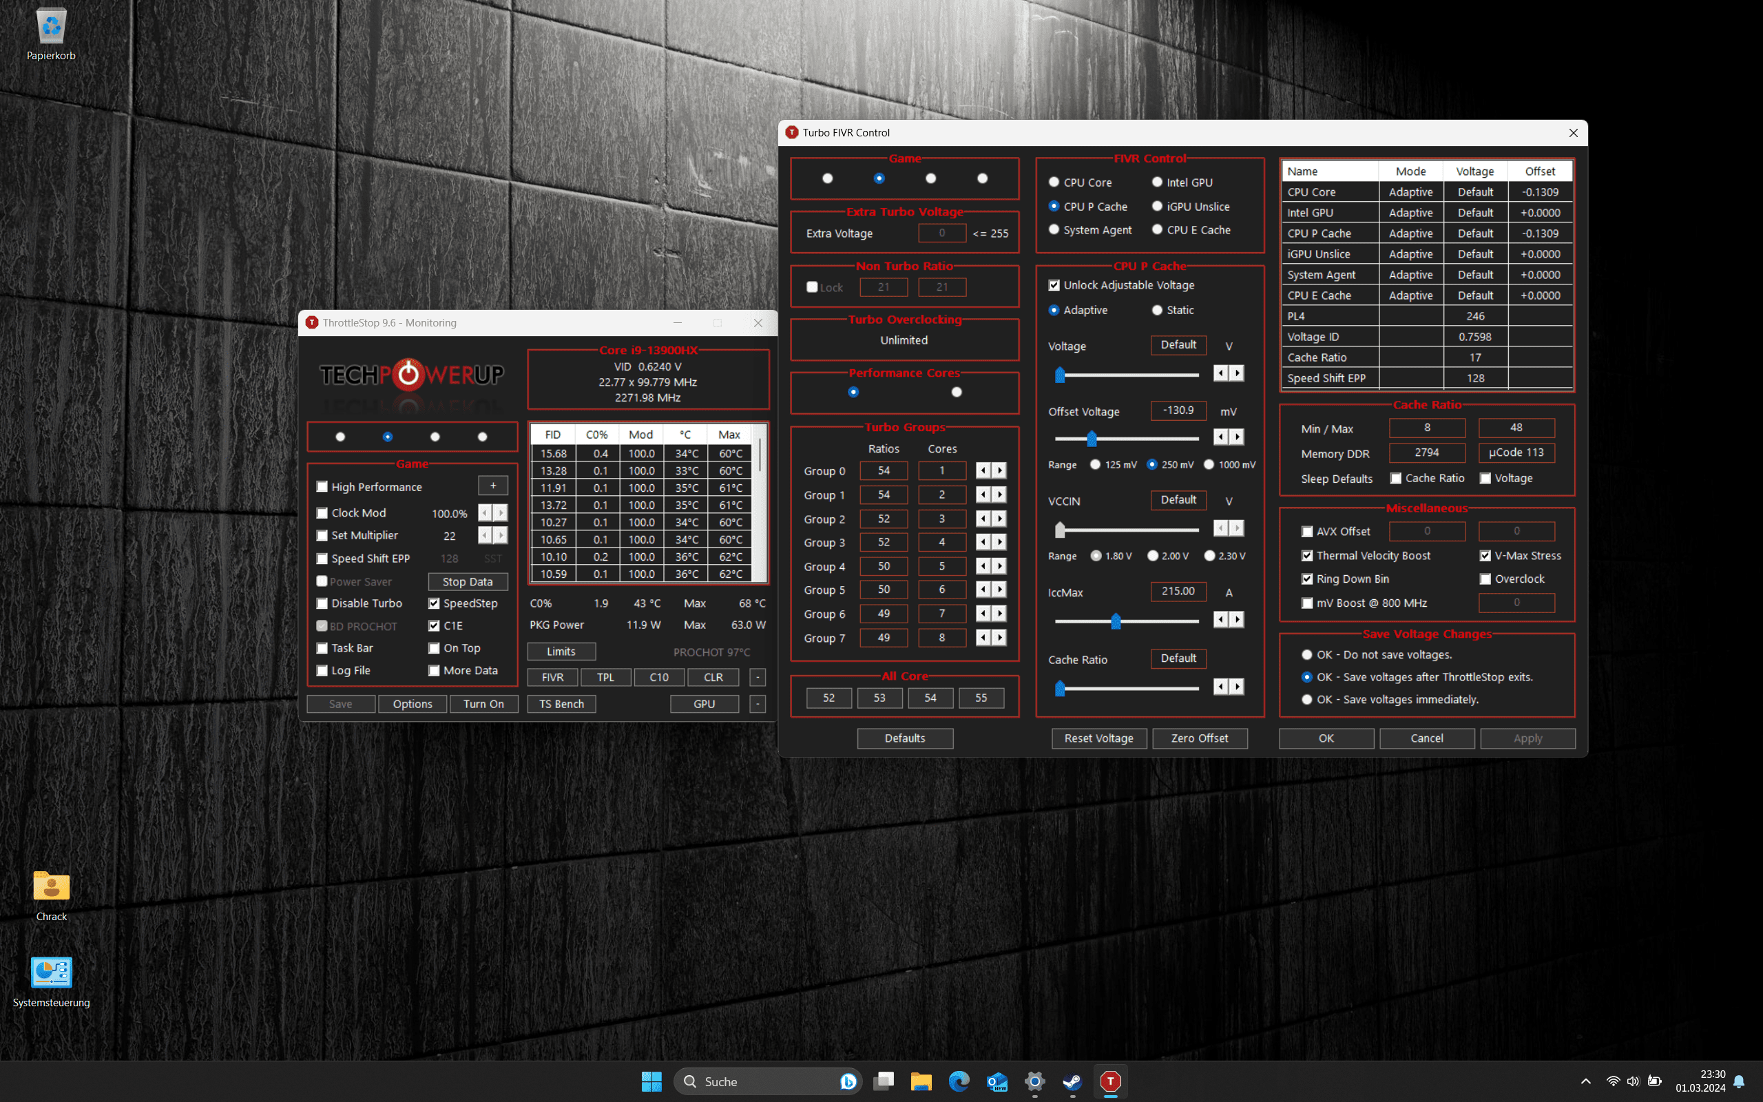This screenshot has width=1763, height=1102.
Task: Open the TPL panel button
Action: (x=605, y=677)
